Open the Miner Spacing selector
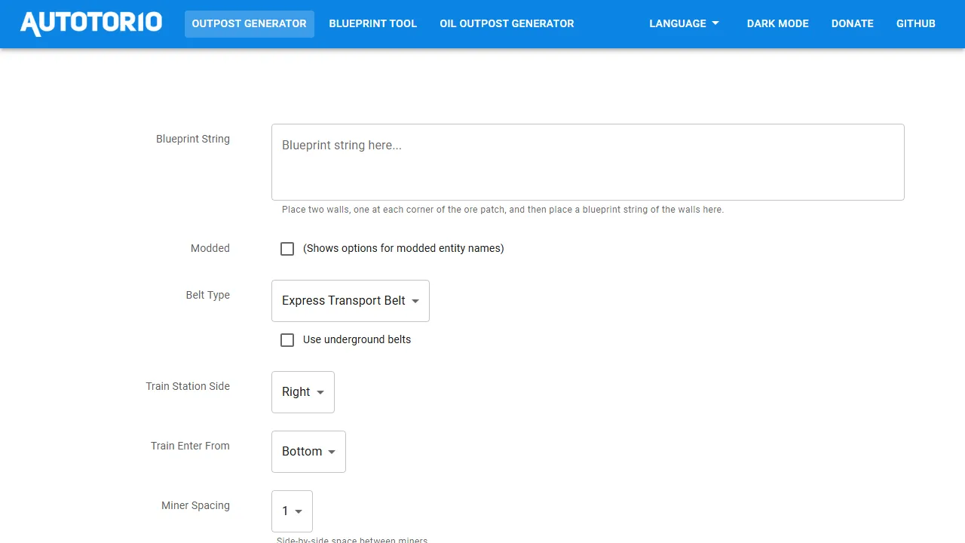 (x=292, y=511)
